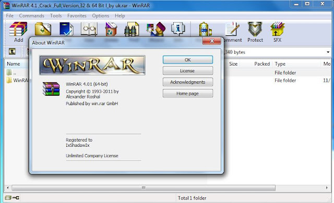The width and height of the screenshot is (334, 203).
Task: Click the Home page button
Action: coord(188,93)
